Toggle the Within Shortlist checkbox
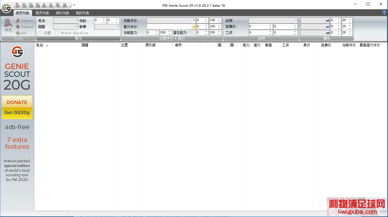The image size is (388, 217). 57,33
